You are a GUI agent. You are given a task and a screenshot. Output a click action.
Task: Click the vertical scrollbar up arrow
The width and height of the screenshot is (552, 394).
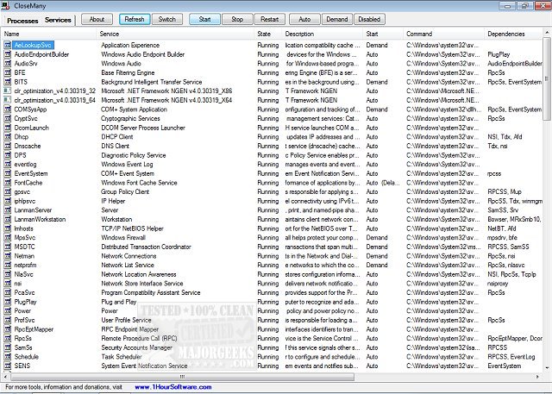click(x=547, y=33)
